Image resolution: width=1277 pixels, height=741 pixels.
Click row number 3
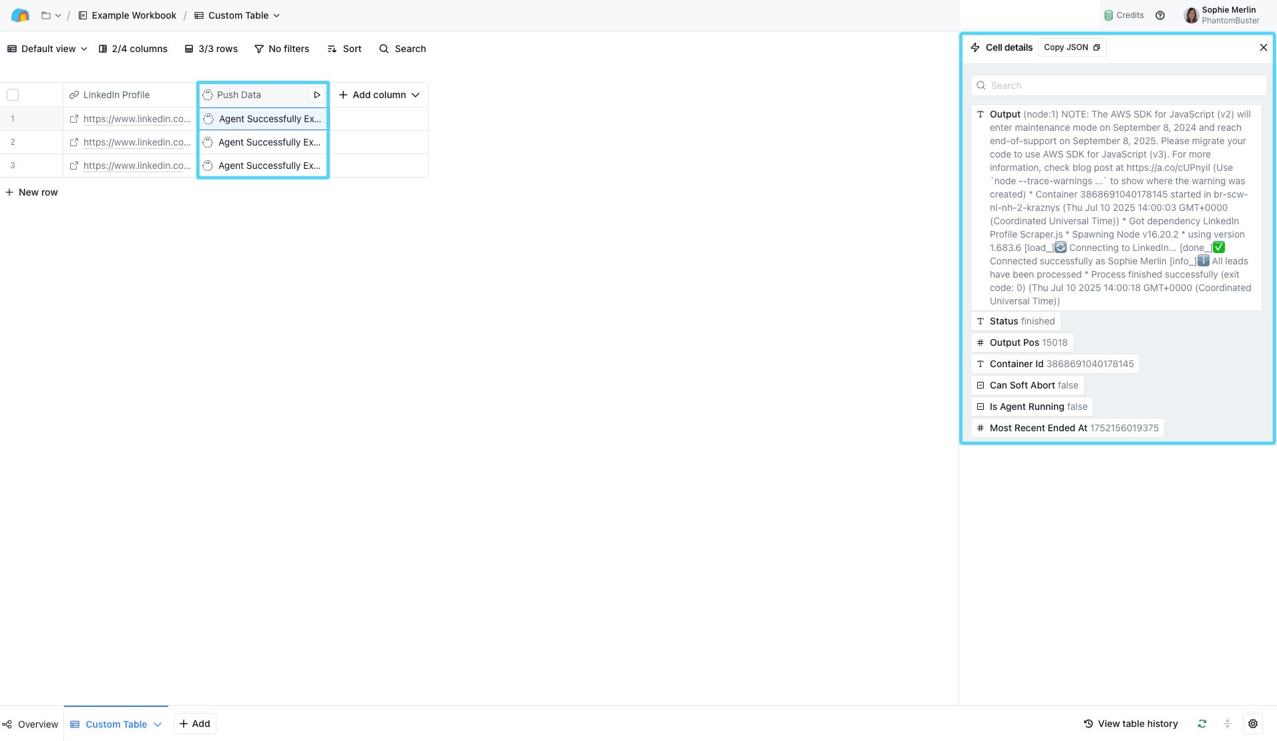(x=13, y=166)
